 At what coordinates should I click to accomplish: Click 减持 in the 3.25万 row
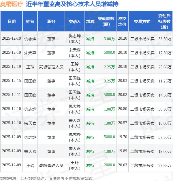click(x=90, y=81)
